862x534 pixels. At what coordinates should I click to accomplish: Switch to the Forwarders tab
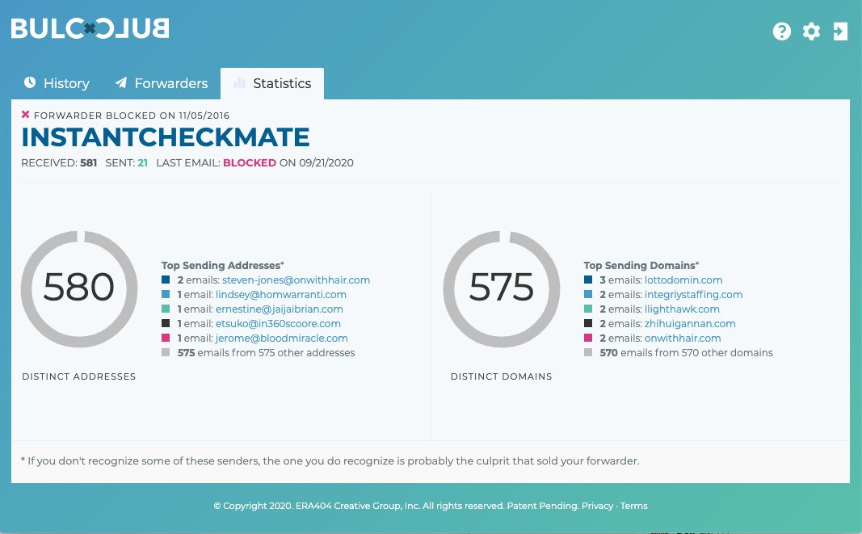[x=162, y=83]
